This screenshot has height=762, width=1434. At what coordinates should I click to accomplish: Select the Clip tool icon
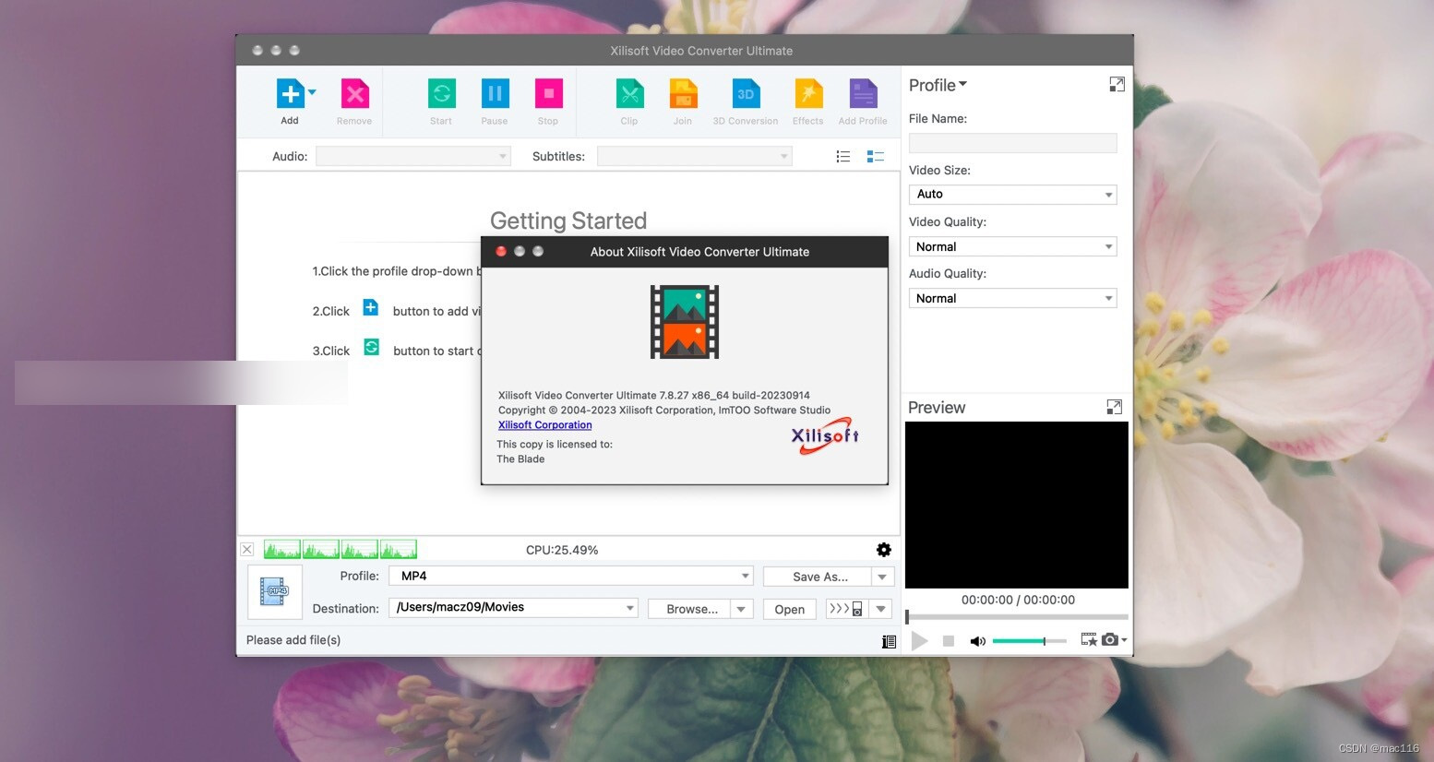tap(629, 94)
